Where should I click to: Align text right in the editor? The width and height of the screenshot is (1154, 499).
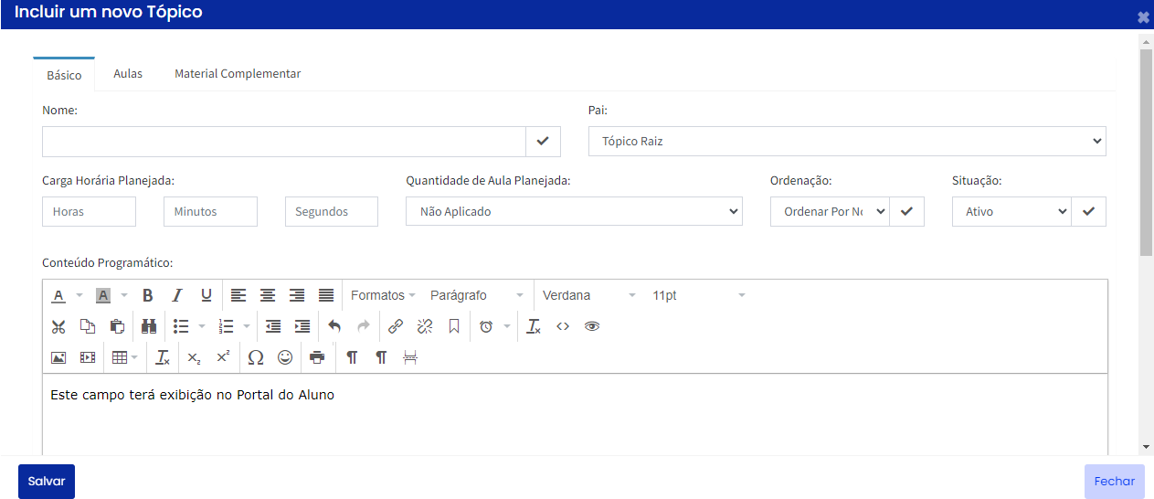click(297, 295)
